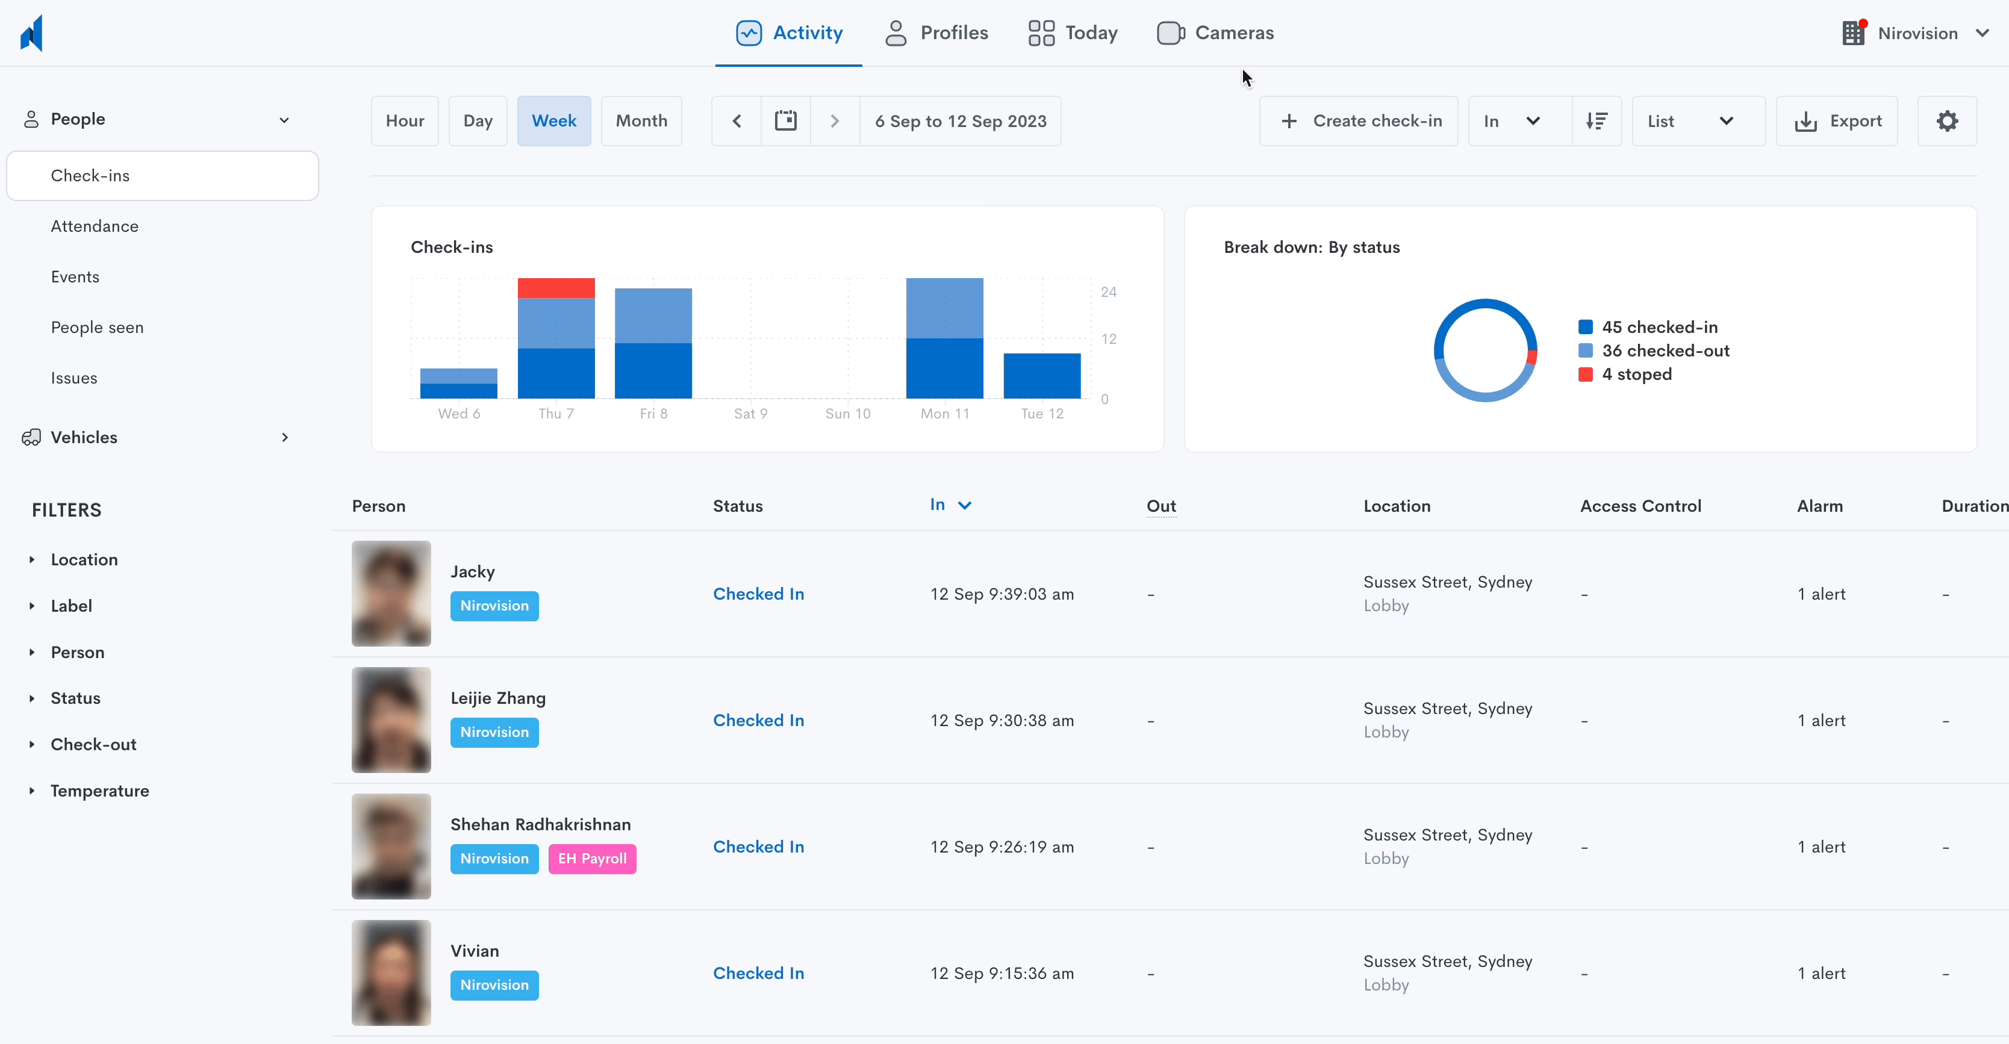Open the Cameras tab

tap(1215, 33)
